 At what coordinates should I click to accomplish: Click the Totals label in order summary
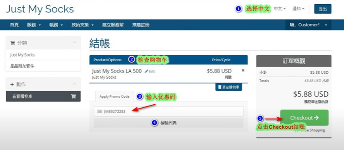click(264, 81)
